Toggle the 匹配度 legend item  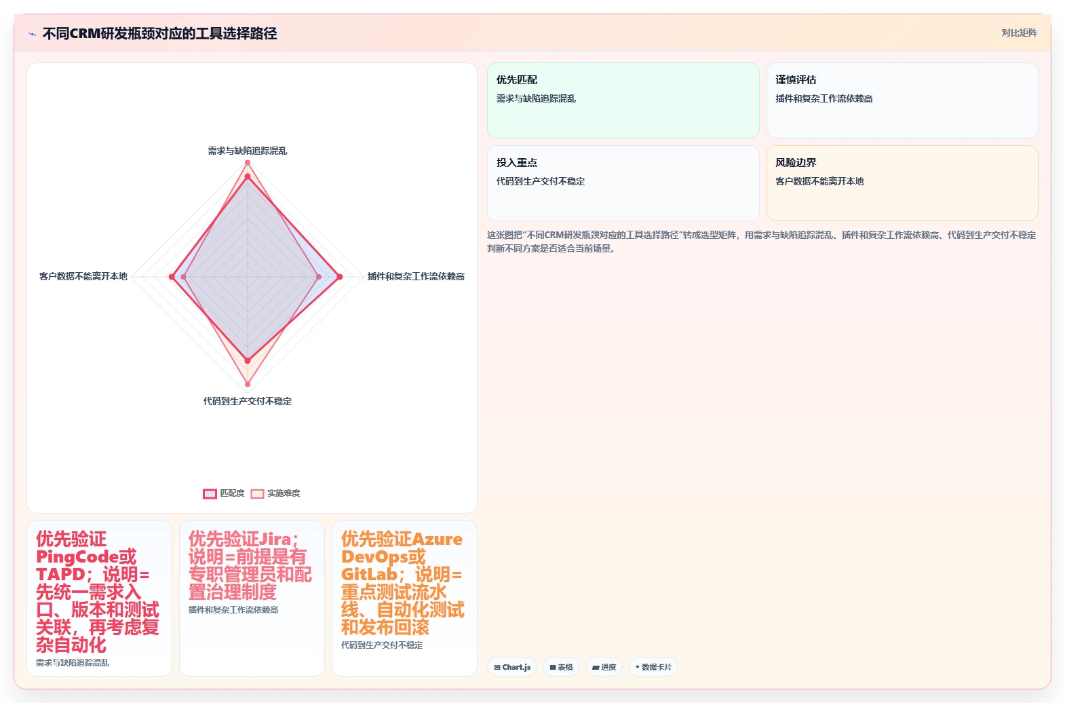click(x=224, y=493)
